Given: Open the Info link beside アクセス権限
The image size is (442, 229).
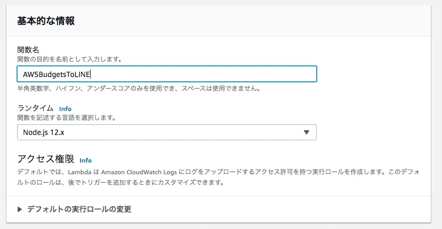Looking at the screenshot, I should [x=85, y=160].
